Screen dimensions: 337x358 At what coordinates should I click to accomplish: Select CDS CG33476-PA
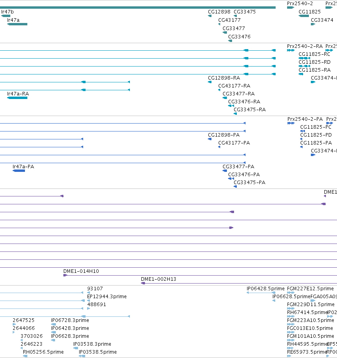point(231,179)
